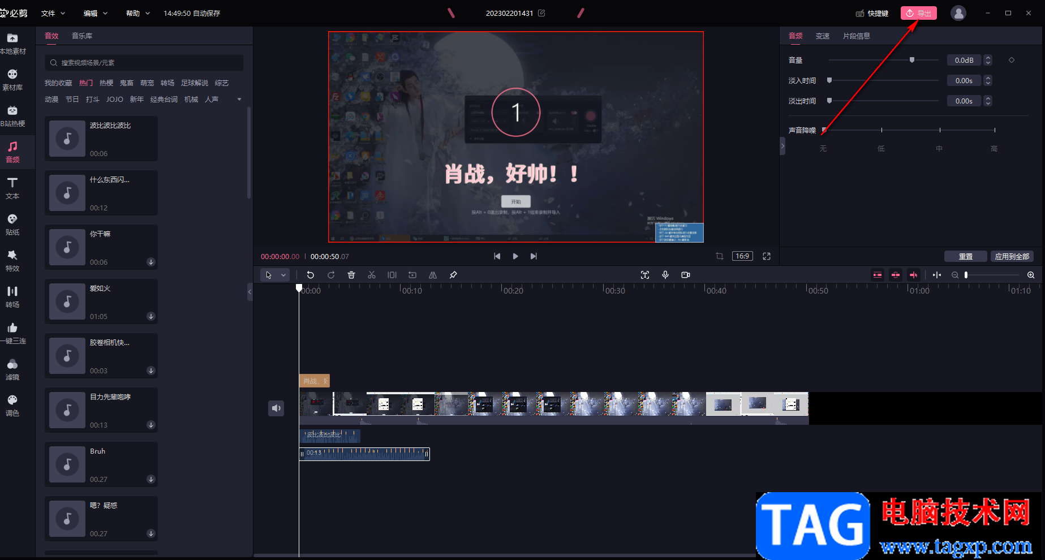
Task: Switch to the 片段信息 clip info tab
Action: 857,36
